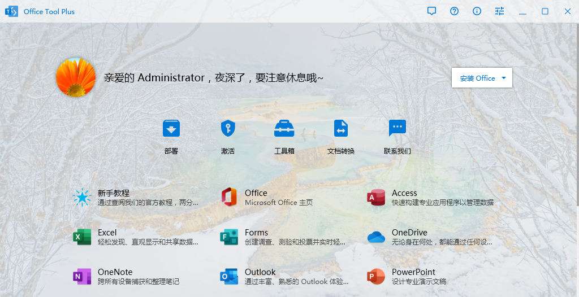Viewport: 579px width, 297px height.
Task: Open the help question mark icon
Action: point(454,11)
